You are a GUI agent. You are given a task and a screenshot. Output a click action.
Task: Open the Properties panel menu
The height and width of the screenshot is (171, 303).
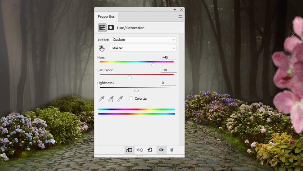pyautogui.click(x=180, y=17)
